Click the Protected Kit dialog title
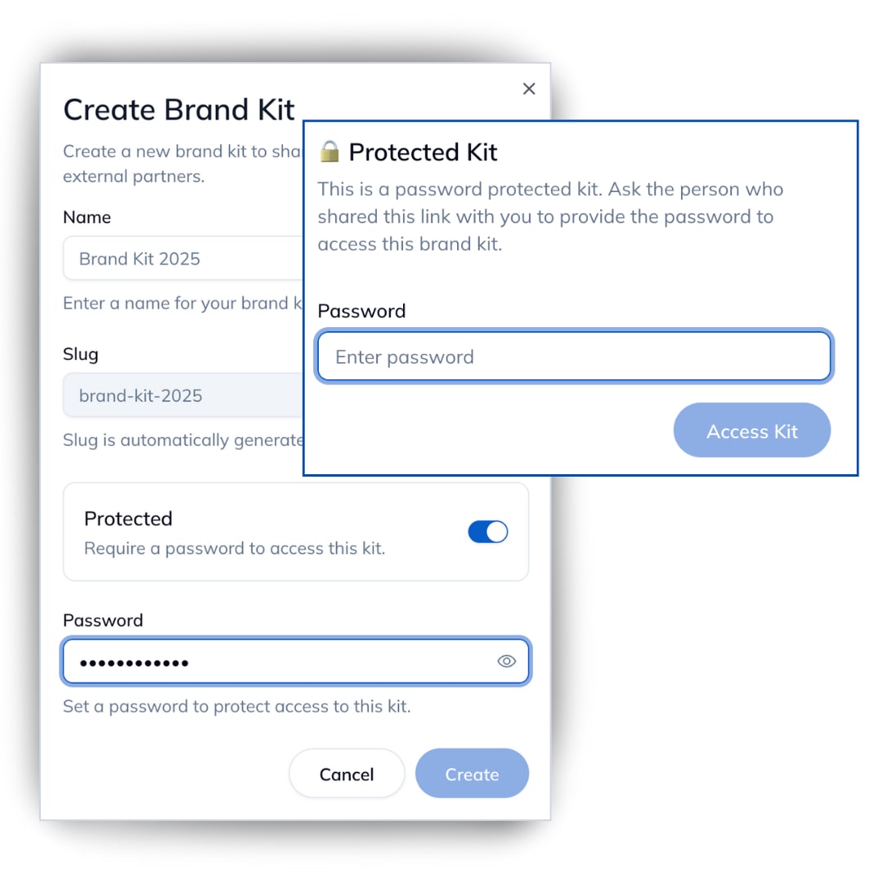The width and height of the screenshot is (883, 883). (x=423, y=152)
